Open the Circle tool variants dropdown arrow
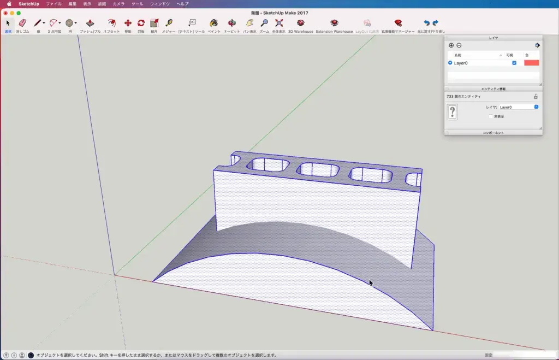559x360 pixels. point(75,23)
